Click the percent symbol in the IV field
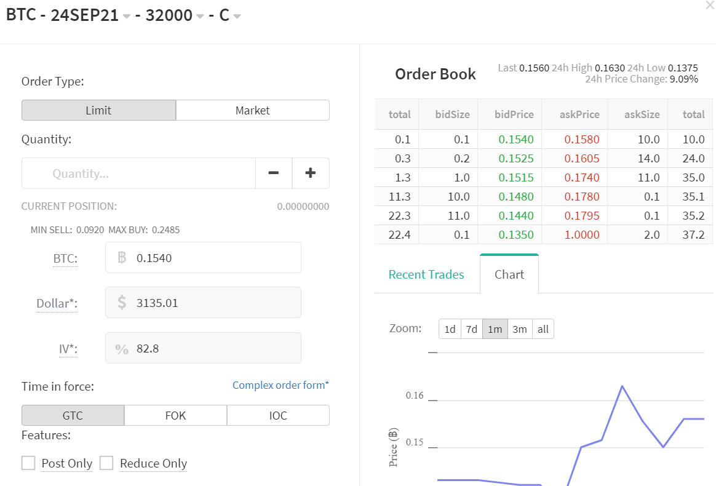The width and height of the screenshot is (716, 486). [122, 348]
